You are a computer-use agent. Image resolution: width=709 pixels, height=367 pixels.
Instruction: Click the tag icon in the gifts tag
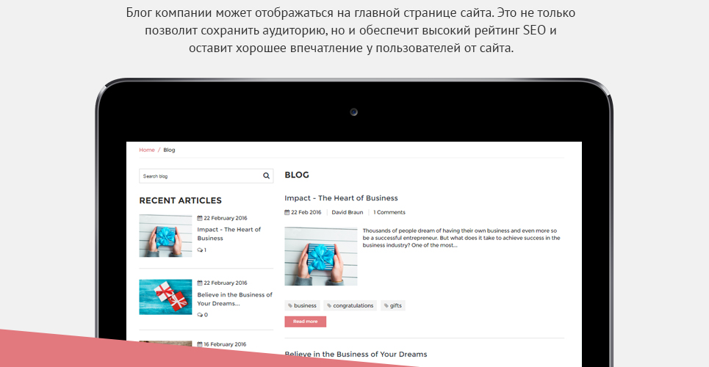coord(386,305)
